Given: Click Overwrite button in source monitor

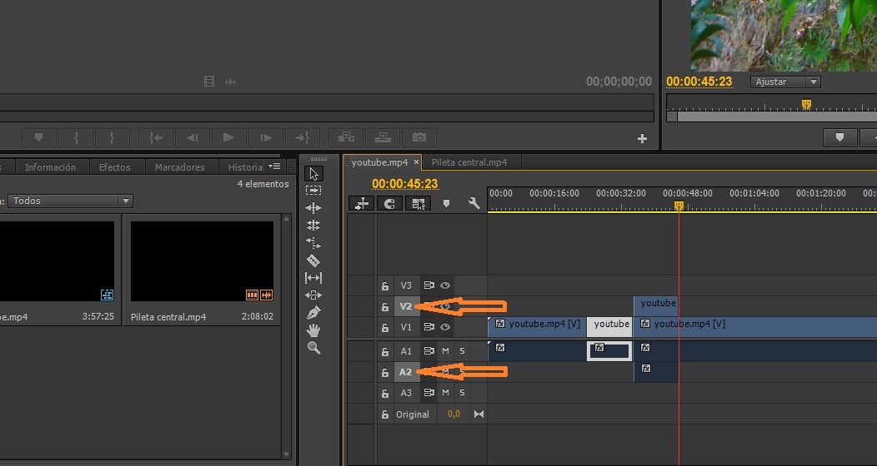Looking at the screenshot, I should pyautogui.click(x=383, y=137).
